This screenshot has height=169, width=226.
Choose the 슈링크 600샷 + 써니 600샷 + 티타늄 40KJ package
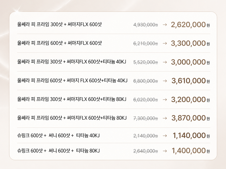tap(58, 135)
